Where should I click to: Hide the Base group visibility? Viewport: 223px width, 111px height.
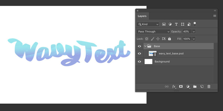[x=139, y=46]
